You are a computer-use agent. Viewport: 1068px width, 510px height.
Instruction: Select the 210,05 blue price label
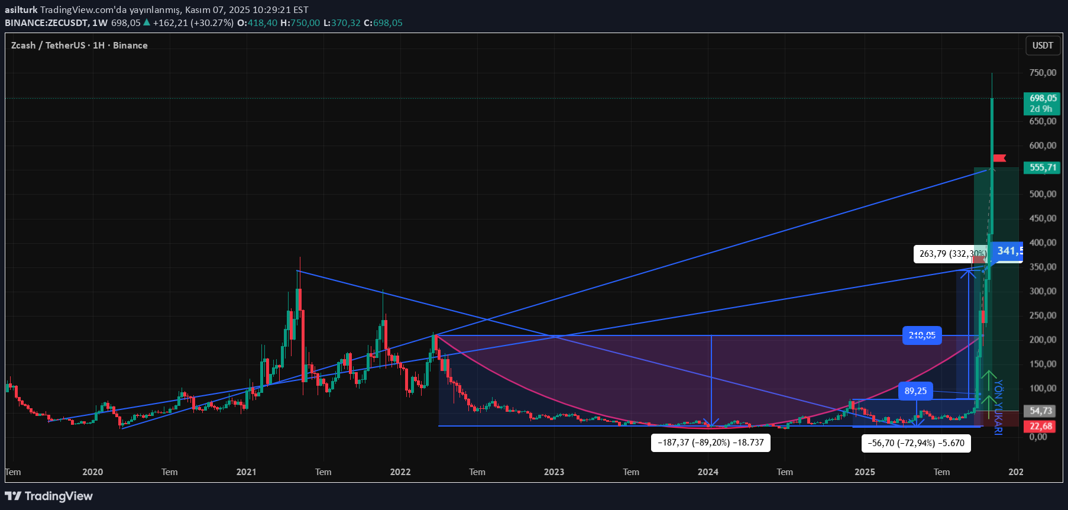point(922,335)
